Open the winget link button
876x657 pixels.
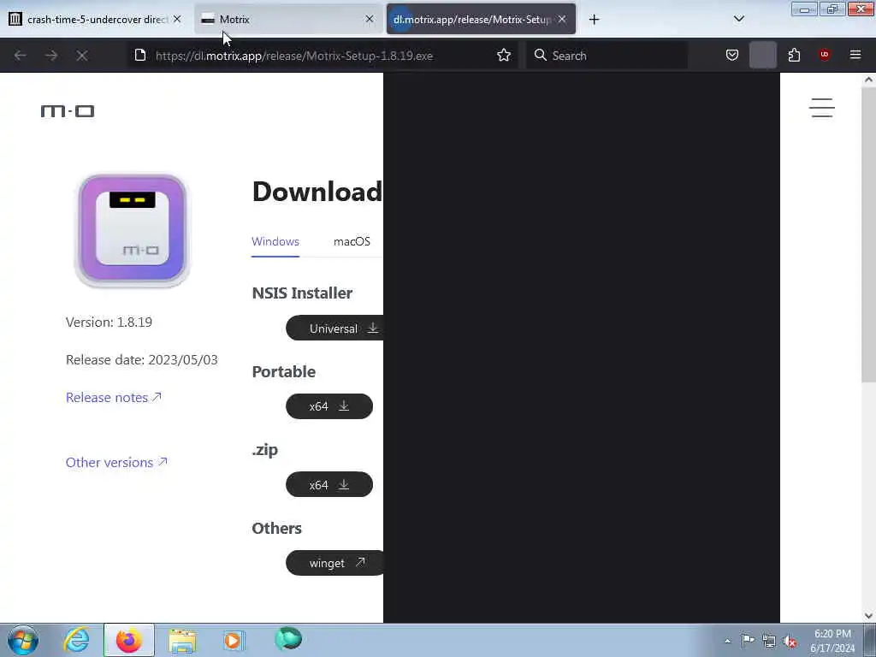pos(334,563)
